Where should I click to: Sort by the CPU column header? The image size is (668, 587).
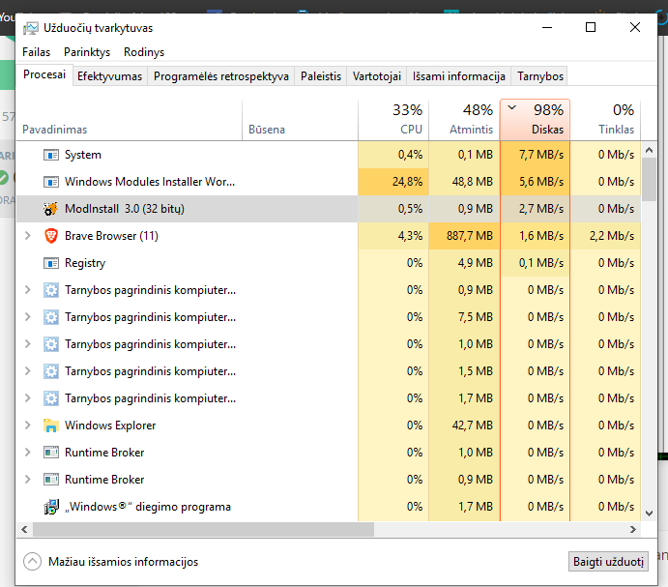pos(393,120)
